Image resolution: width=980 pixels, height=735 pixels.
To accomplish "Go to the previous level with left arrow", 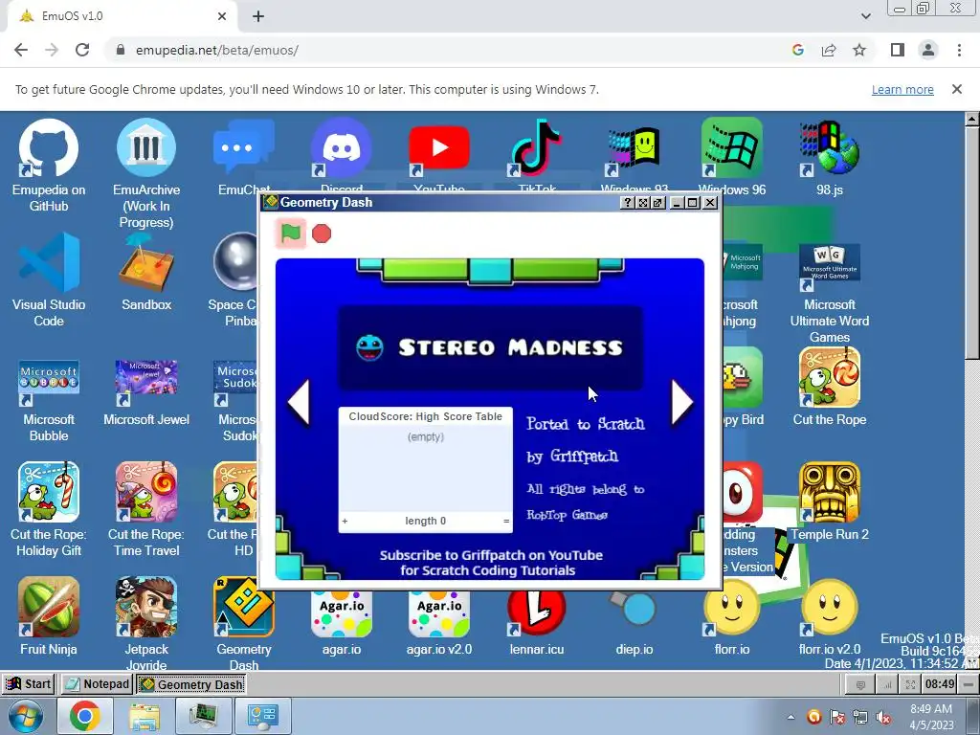I will coord(299,403).
